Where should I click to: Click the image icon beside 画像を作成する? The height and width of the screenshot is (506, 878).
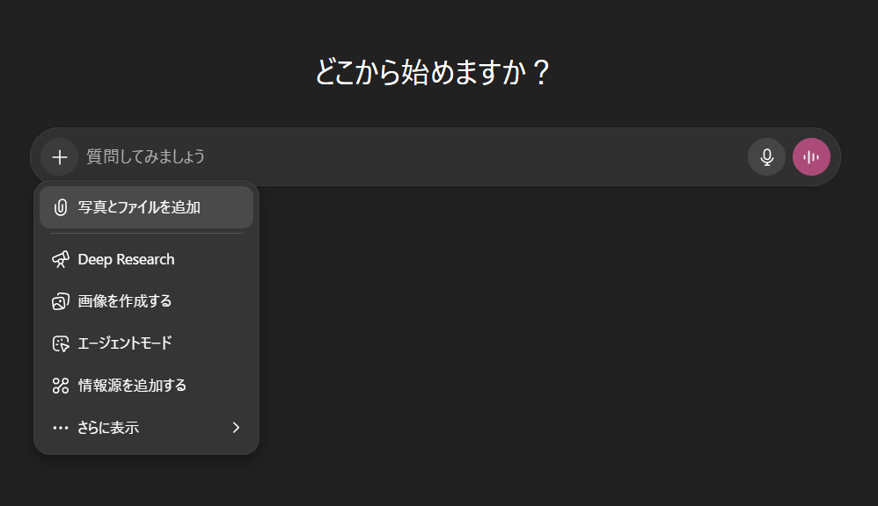(61, 301)
